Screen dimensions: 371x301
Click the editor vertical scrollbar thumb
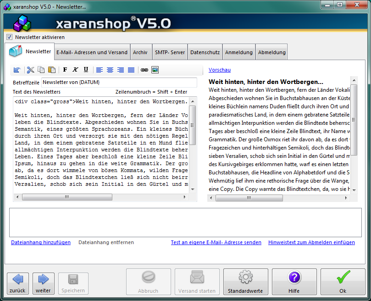point(193,125)
